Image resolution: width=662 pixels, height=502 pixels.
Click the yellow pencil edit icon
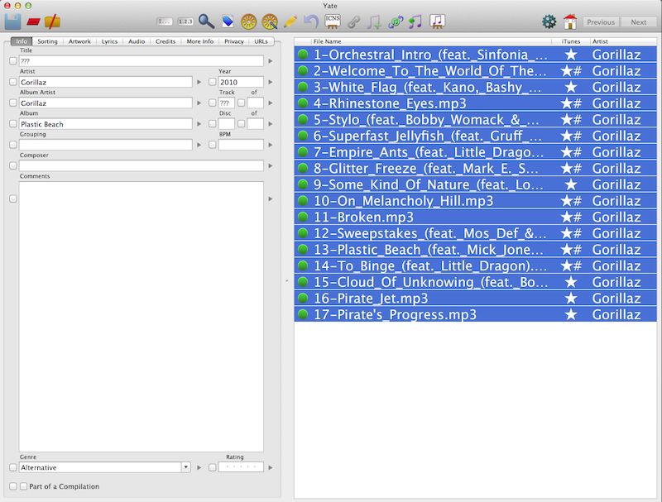[x=290, y=22]
